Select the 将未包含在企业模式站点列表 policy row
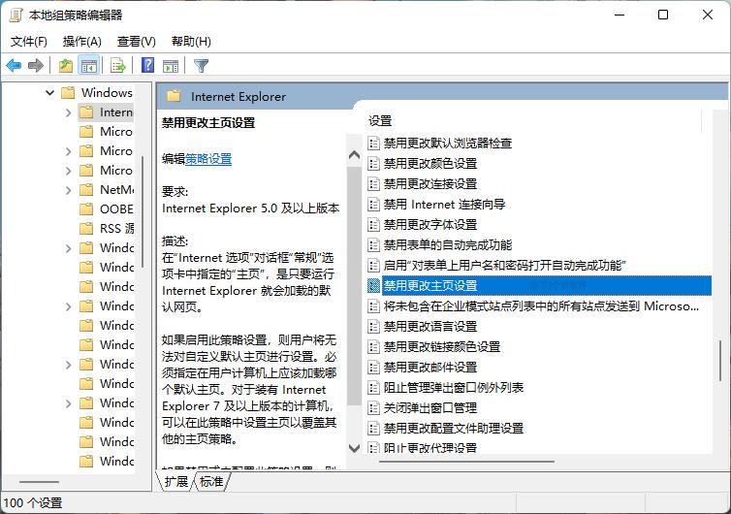 (533, 305)
